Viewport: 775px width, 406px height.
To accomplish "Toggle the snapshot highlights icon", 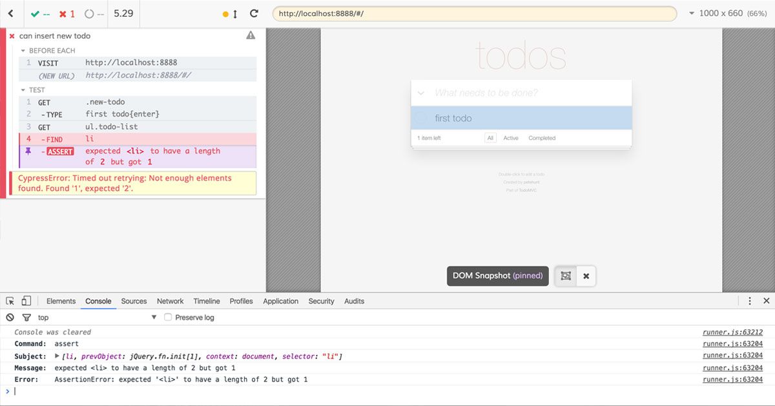I will pyautogui.click(x=566, y=276).
